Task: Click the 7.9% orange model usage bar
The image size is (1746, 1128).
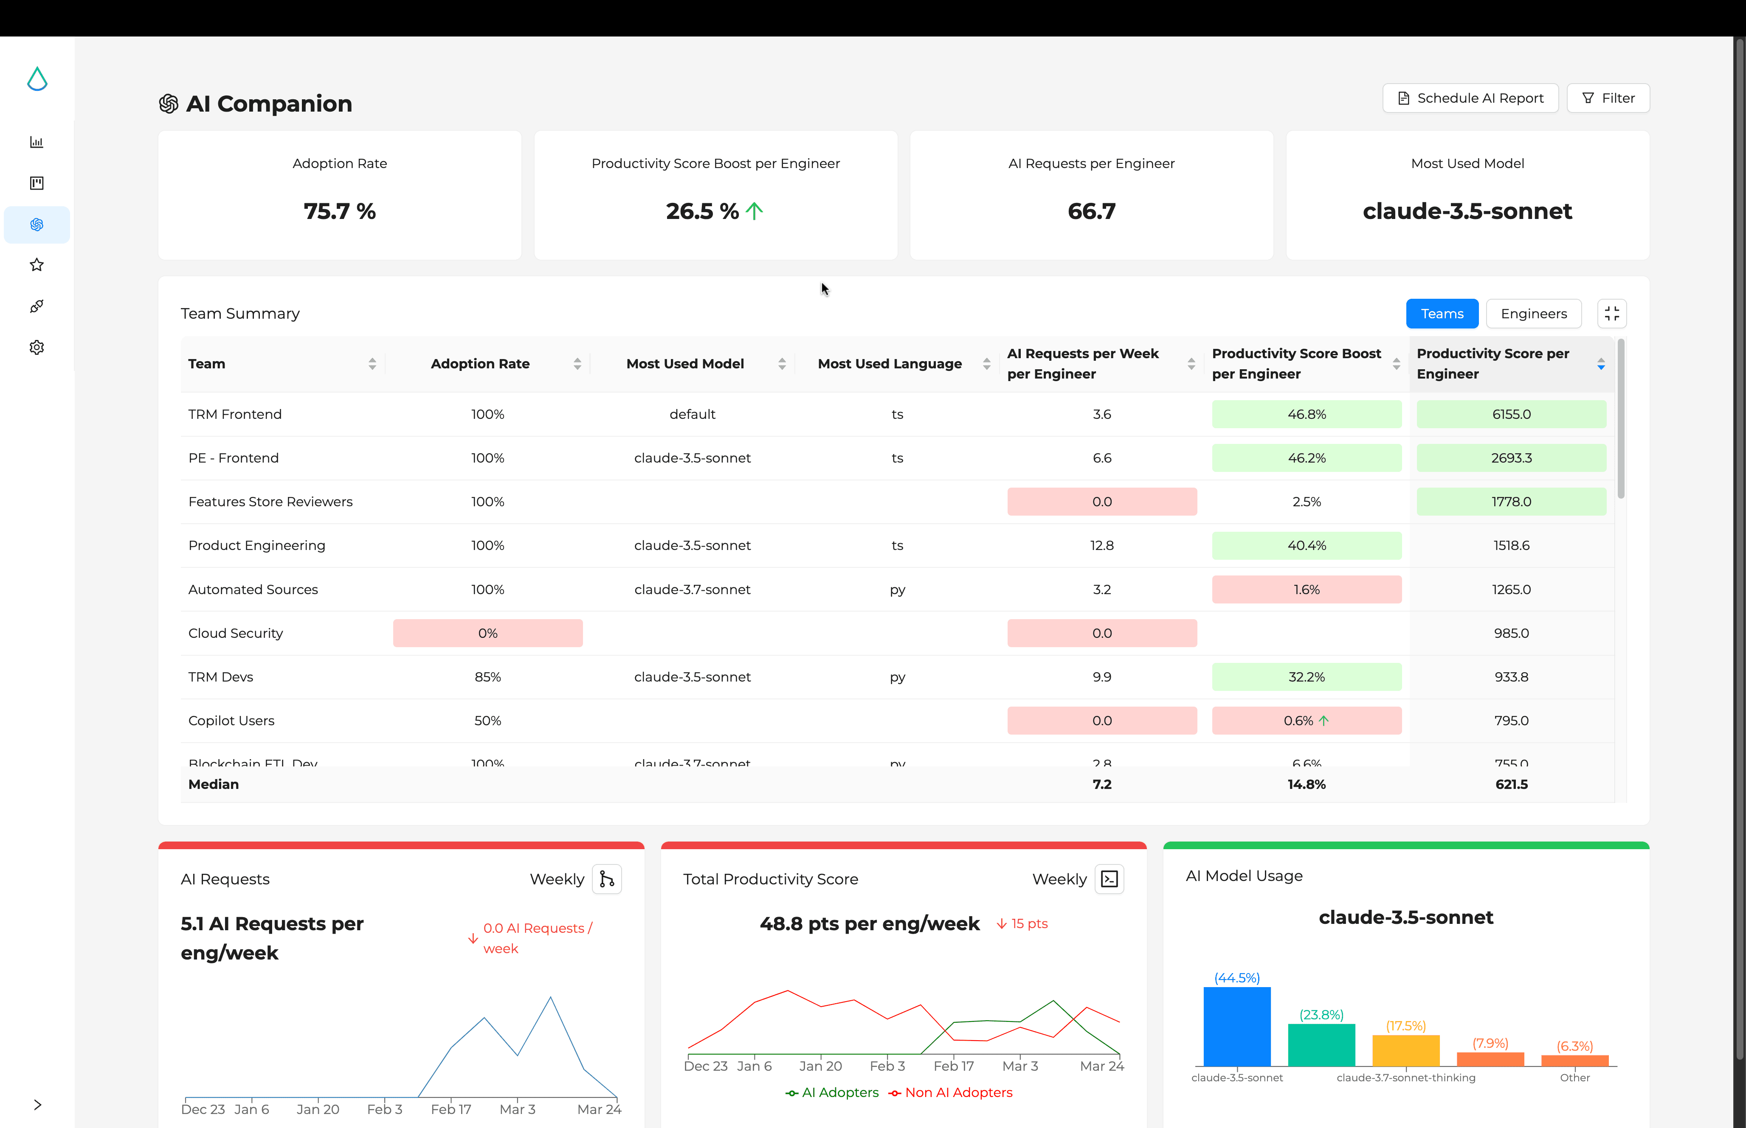Action: tap(1490, 1059)
